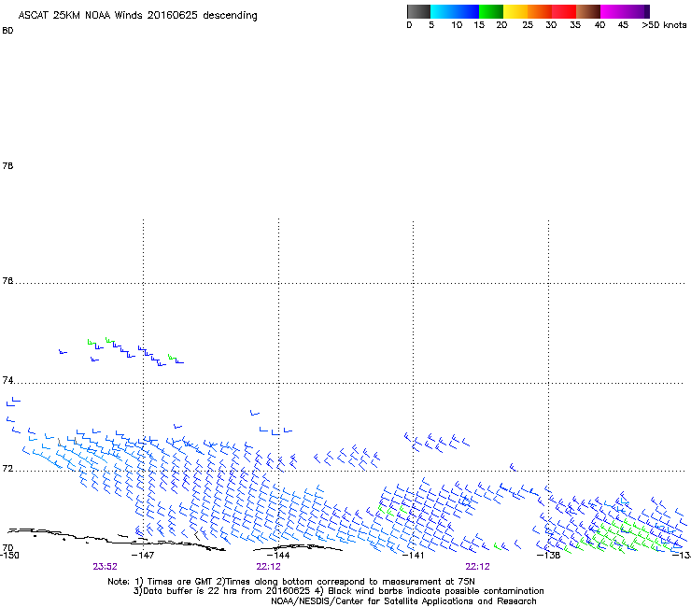Click the yellow 20-25 knots legend segment
This screenshot has width=691, height=607.
tap(515, 11)
